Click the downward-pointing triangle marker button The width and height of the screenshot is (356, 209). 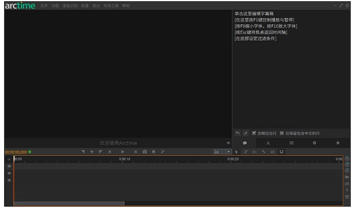92,152
